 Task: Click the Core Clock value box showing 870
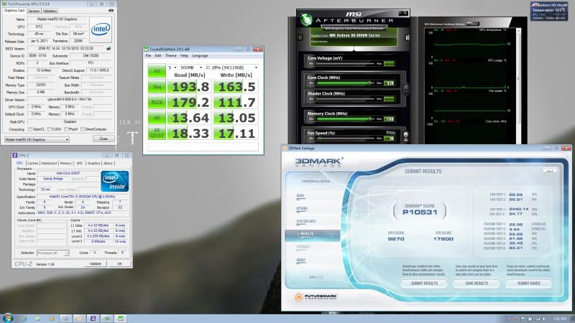click(x=390, y=83)
